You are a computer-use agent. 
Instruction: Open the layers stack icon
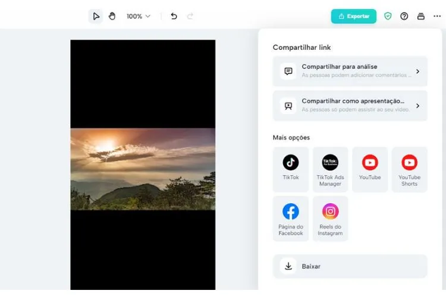pos(420,16)
